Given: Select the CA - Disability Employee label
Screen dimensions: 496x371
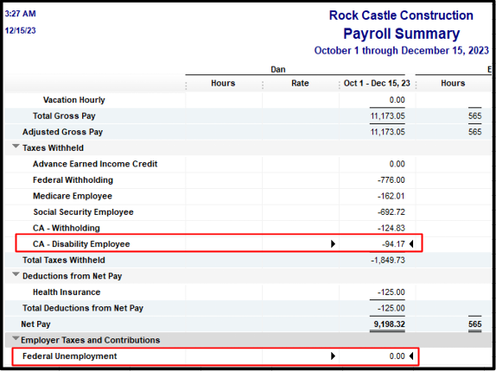Looking at the screenshot, I should [81, 244].
